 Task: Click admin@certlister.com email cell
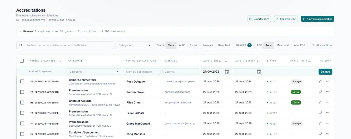177,92
